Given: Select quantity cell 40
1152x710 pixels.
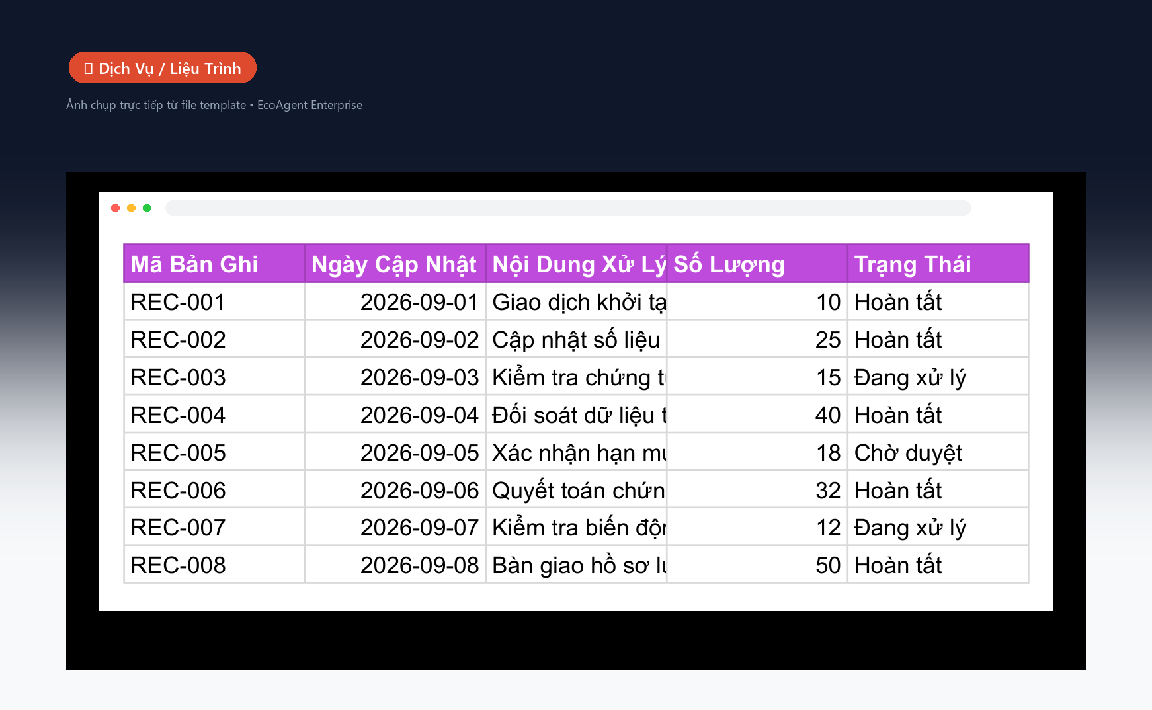Looking at the screenshot, I should pyautogui.click(x=757, y=414).
